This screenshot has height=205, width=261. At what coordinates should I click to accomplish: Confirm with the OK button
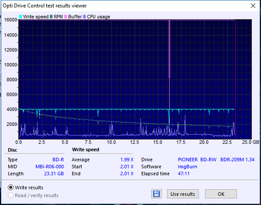tap(221, 194)
